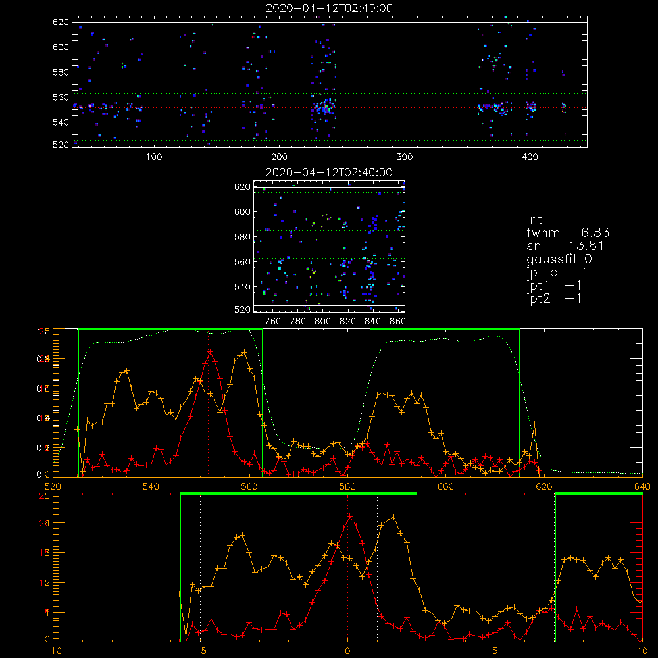Click the timestamp title above the wide image plot
658x658 pixels.
[330, 8]
